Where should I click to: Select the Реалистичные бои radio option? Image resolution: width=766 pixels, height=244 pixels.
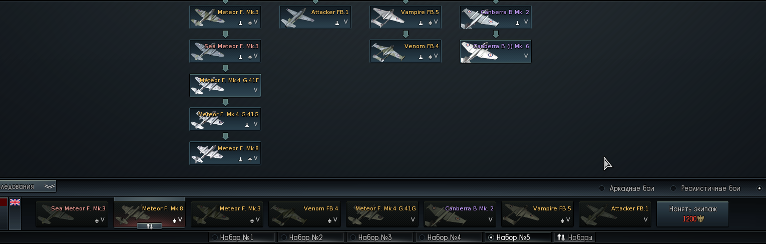(705, 188)
